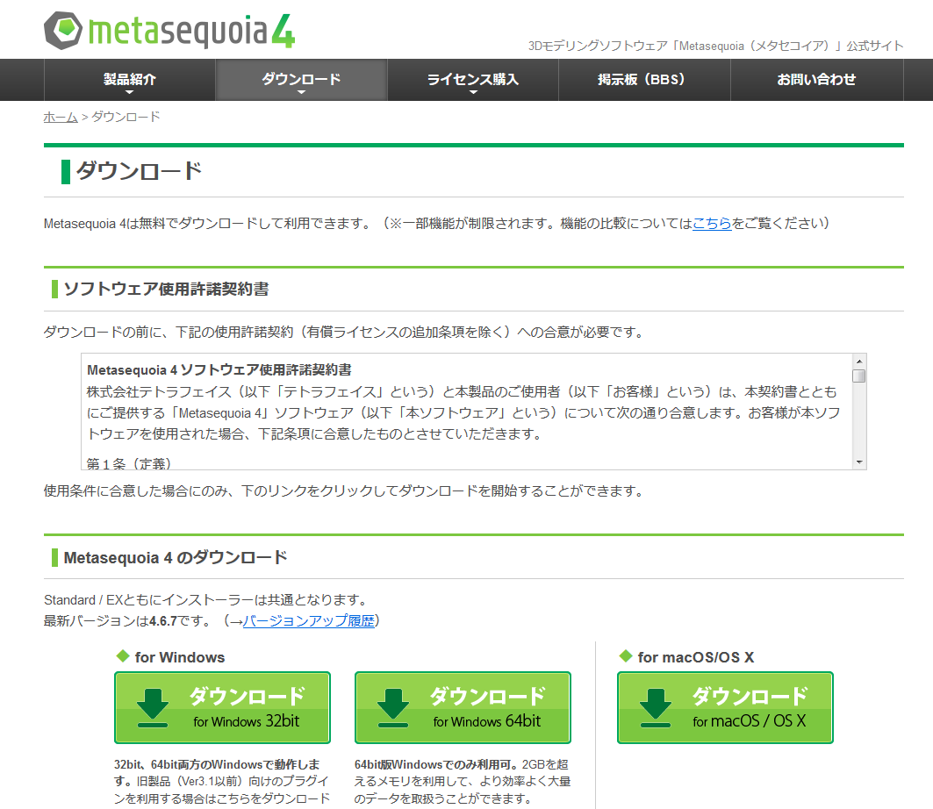Open the 製品紹介 menu
The width and height of the screenshot is (933, 809).
coord(130,80)
